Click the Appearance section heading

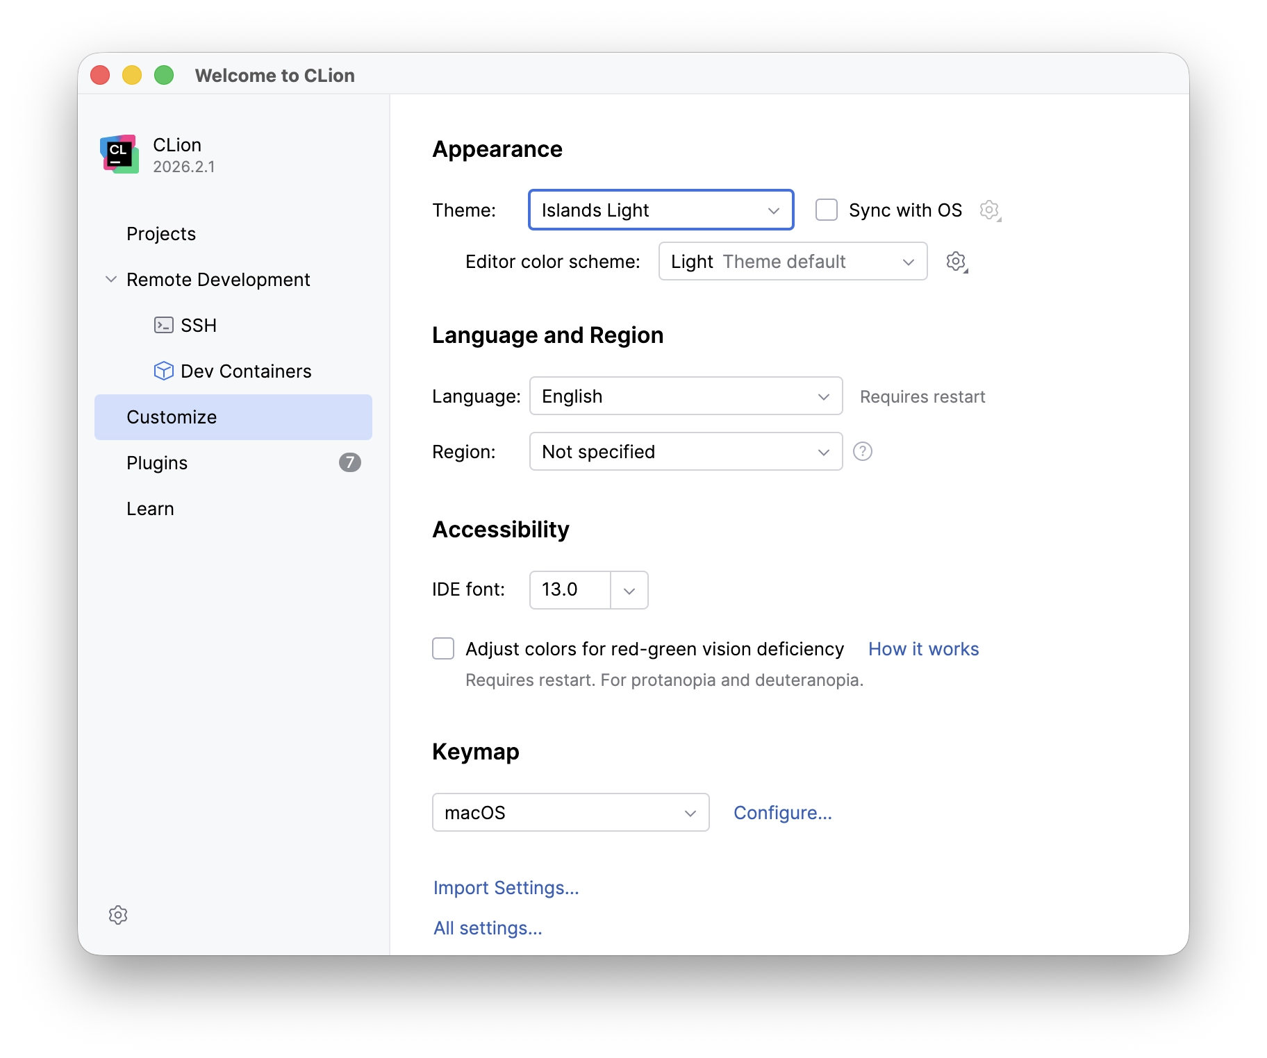497,149
